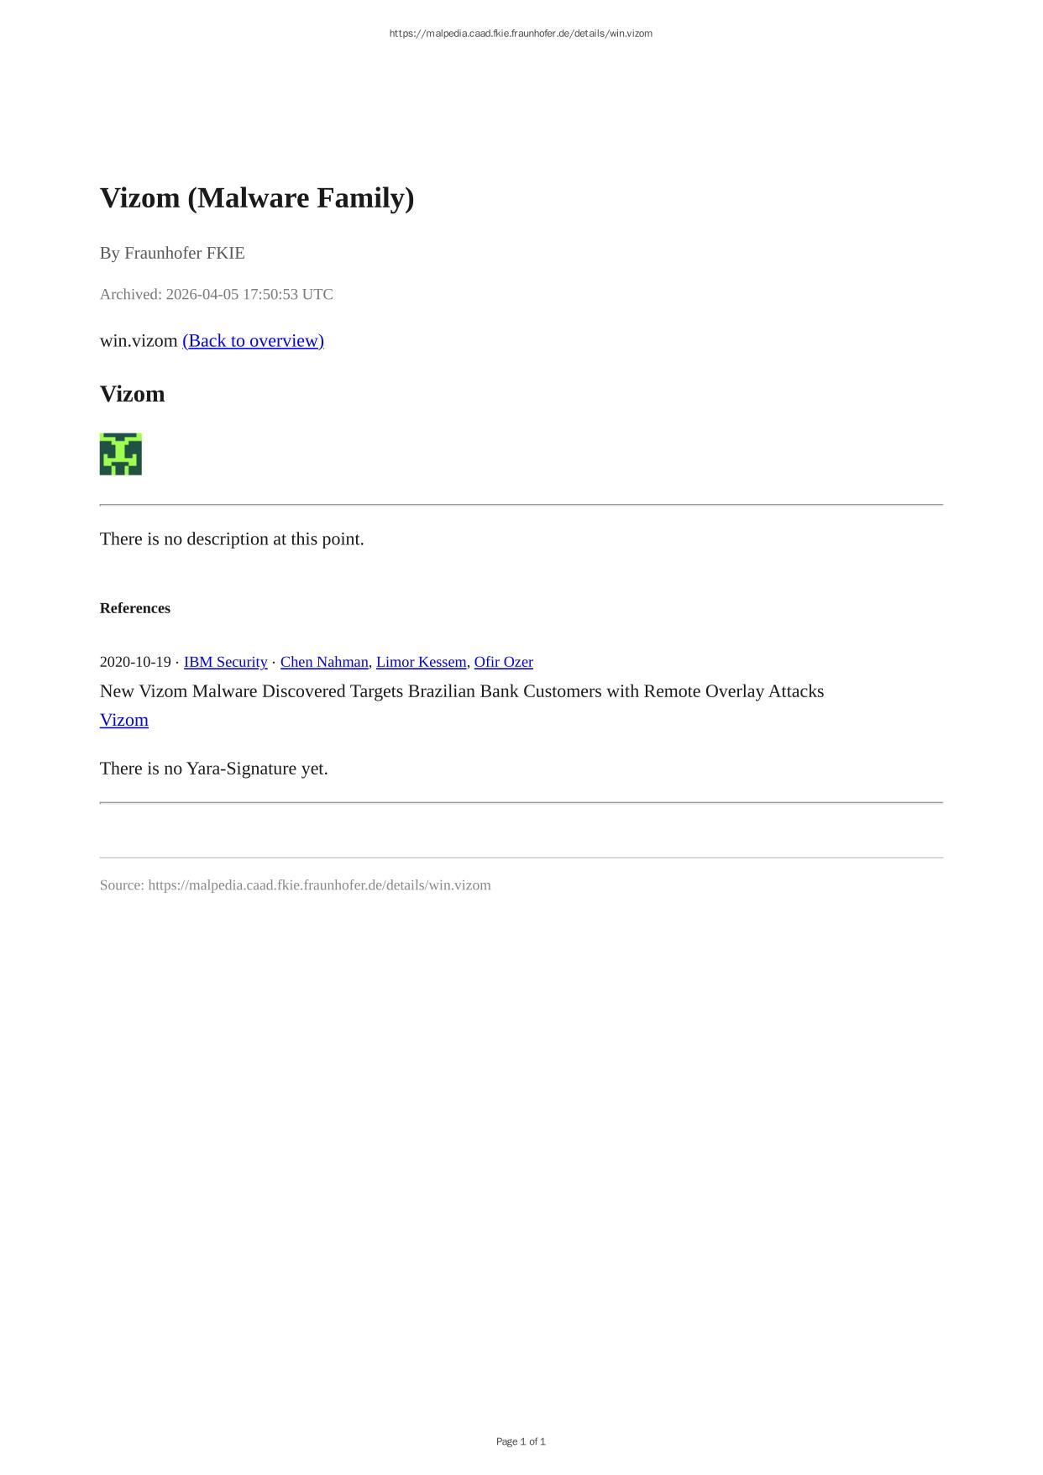
Task: Click the page header URL at top
Action: [521, 34]
